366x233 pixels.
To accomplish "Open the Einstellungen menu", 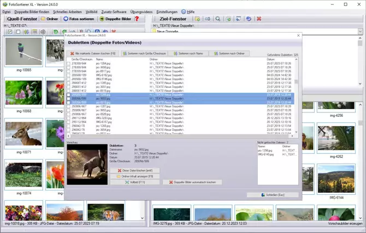I will tap(167, 11).
